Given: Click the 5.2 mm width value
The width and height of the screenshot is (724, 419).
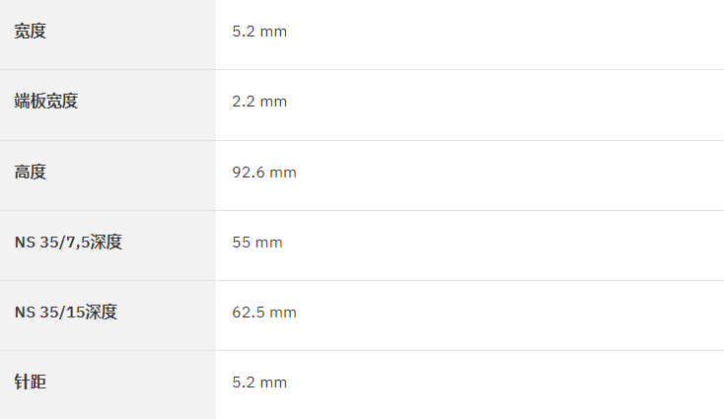Looking at the screenshot, I should (259, 32).
